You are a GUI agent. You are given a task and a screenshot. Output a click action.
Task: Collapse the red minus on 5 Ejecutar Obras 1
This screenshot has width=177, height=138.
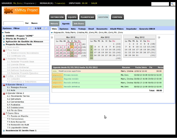(x=4, y=85)
